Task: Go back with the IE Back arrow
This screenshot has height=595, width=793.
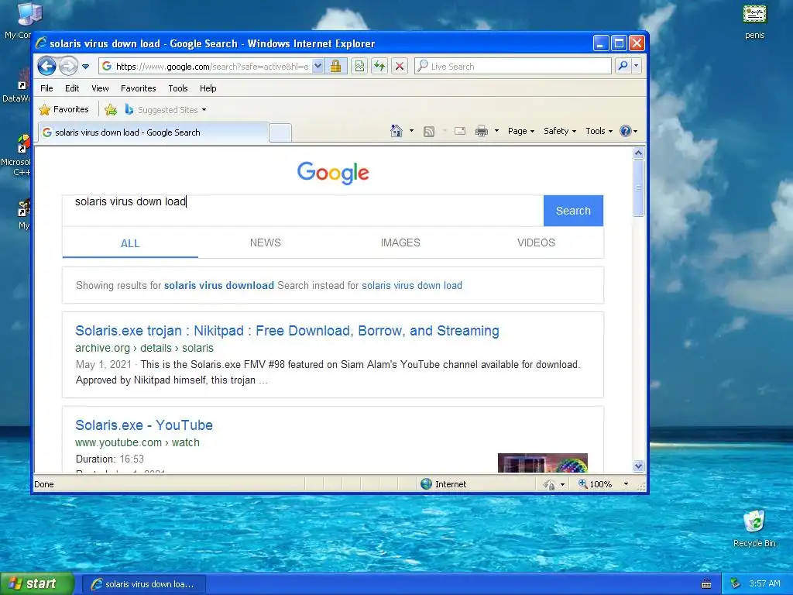Action: 46,66
